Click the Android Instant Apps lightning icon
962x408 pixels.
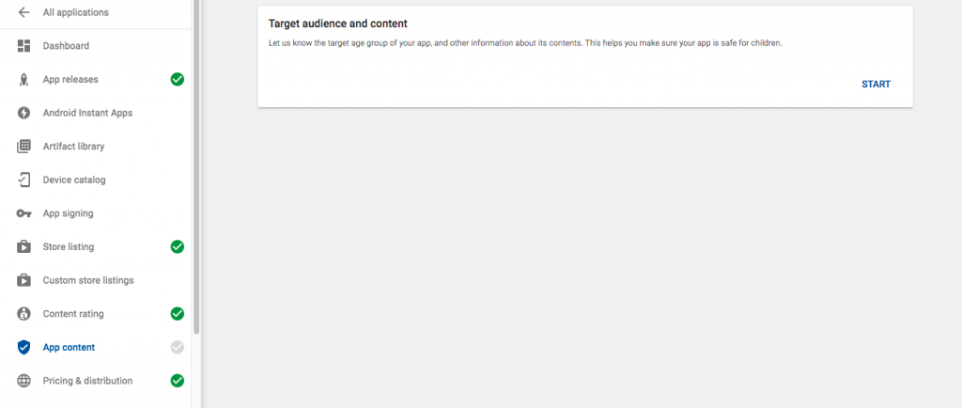point(23,113)
